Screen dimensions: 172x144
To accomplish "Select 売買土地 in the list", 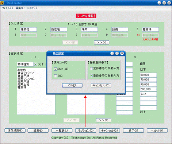I will [23, 85].
